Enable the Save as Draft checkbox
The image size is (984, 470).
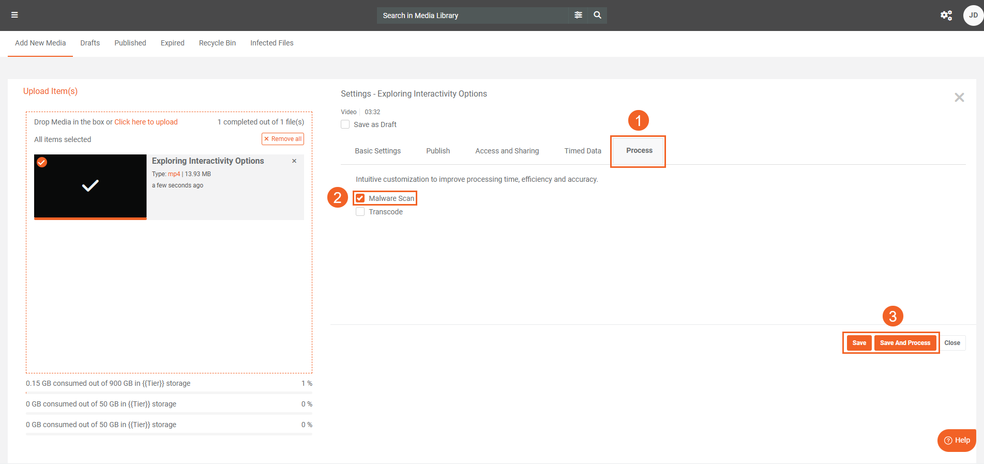[x=345, y=124]
